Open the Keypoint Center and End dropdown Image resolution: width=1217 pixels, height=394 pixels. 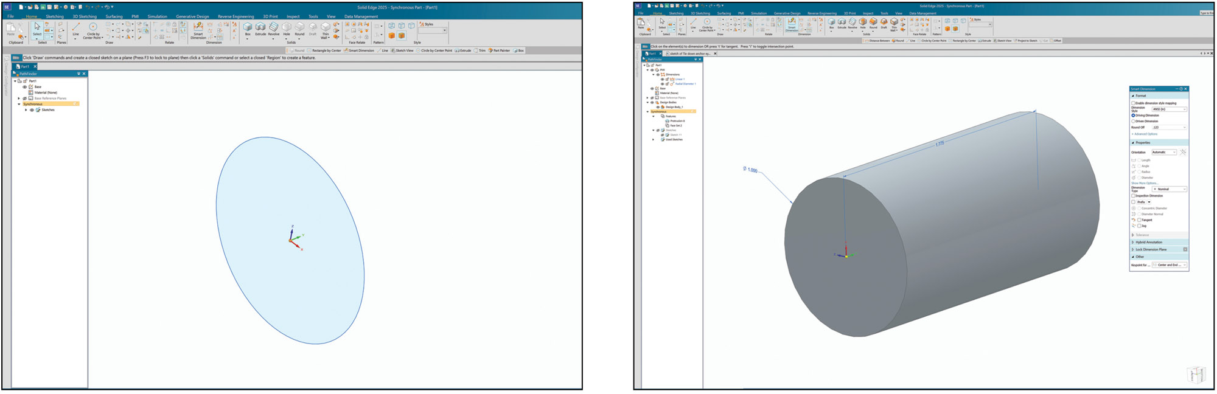(x=1169, y=265)
